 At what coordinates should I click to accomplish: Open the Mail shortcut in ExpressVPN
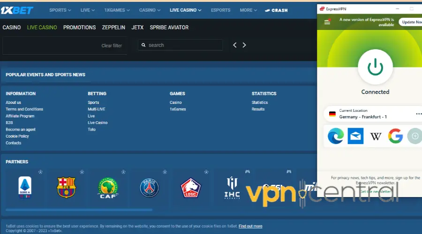355,136
